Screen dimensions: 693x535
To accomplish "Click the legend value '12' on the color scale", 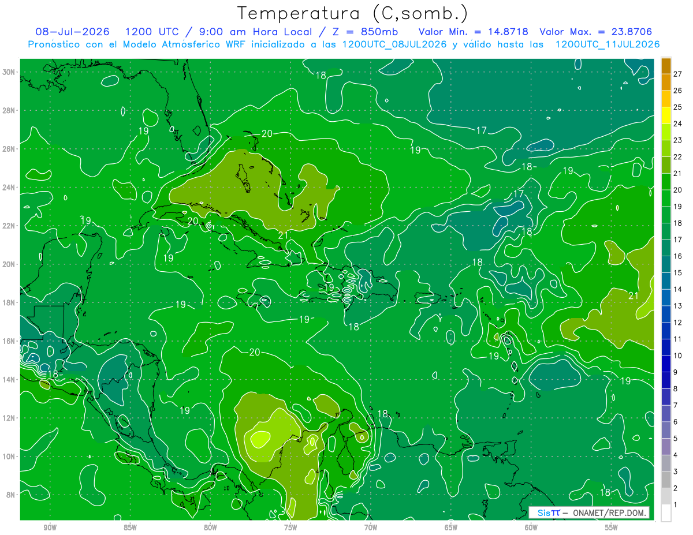I will coord(677,323).
